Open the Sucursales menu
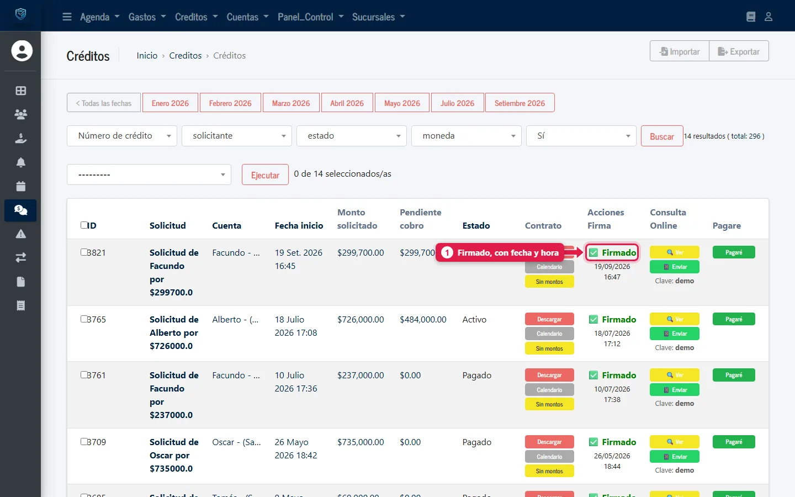The image size is (795, 497). click(379, 17)
